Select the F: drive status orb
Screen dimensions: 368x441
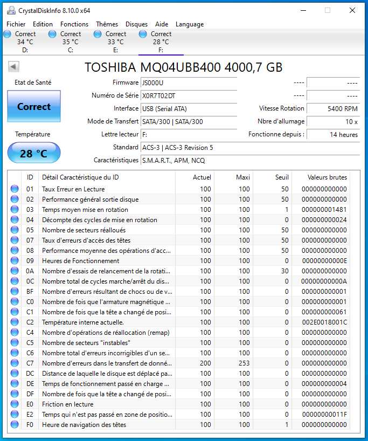pos(143,34)
